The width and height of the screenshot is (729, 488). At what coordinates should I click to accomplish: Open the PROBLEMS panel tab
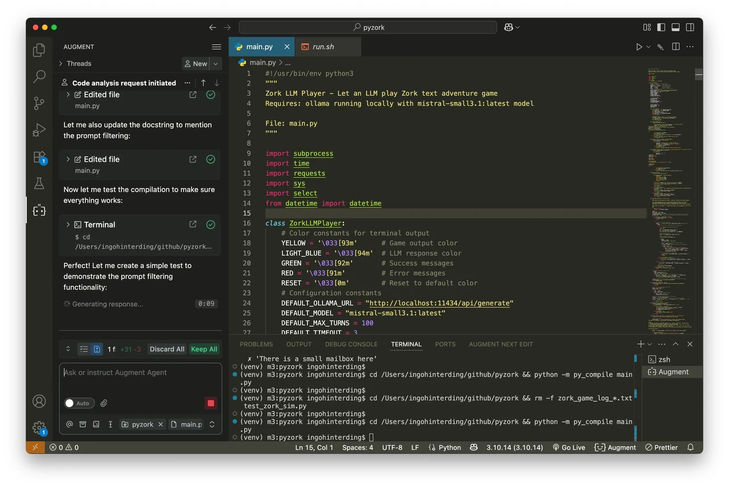(x=256, y=344)
